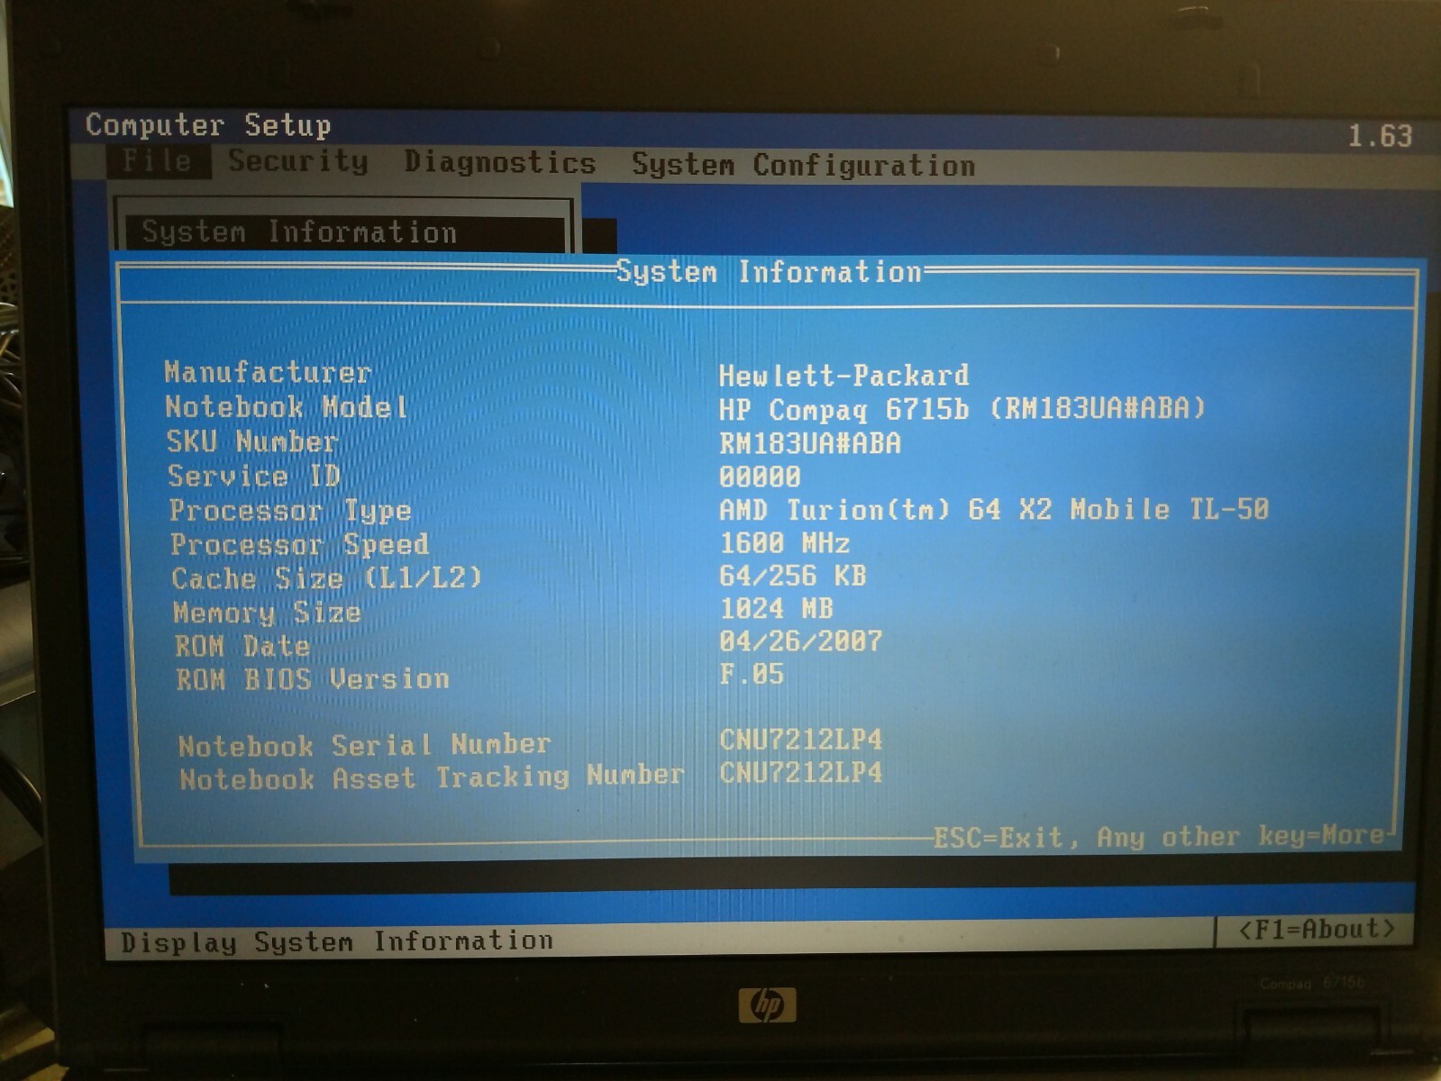Click the Notebook Asset Tracking Number label
Viewport: 1441px width, 1081px height.
click(x=432, y=777)
